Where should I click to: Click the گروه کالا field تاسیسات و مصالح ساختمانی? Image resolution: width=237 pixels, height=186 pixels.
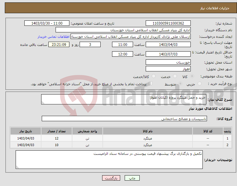(124, 119)
